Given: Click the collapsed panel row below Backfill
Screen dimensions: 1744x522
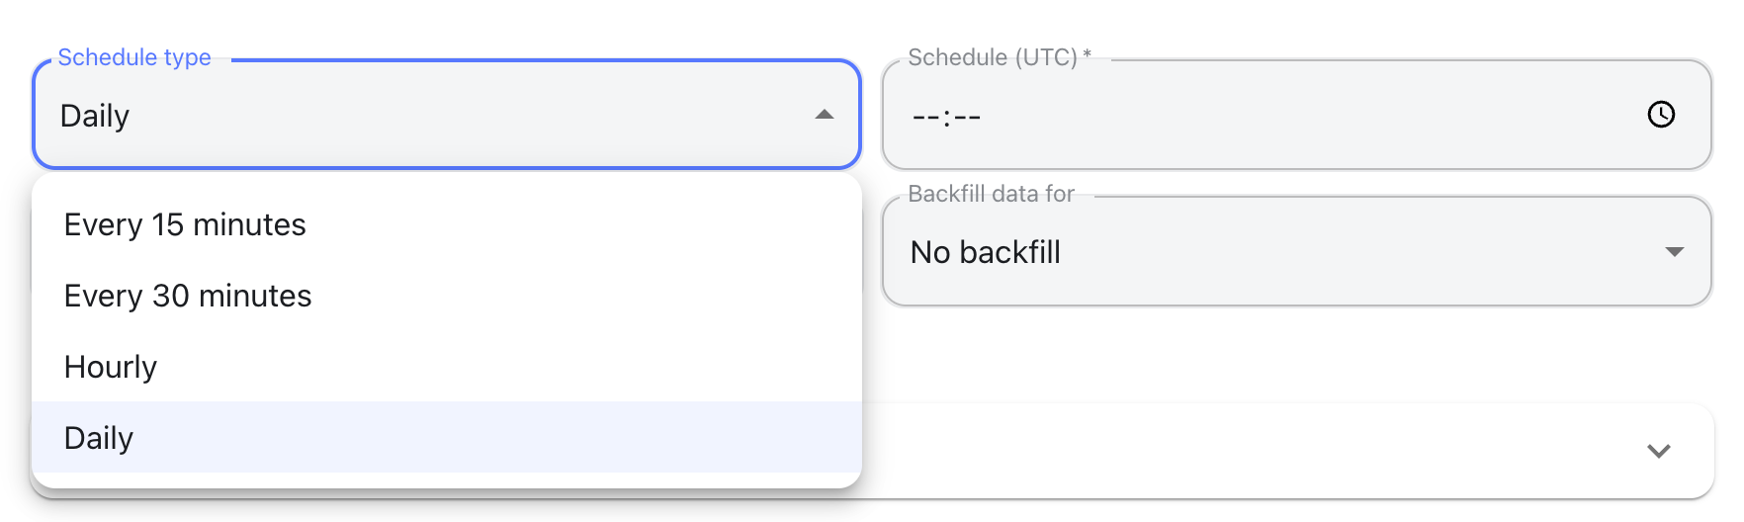Looking at the screenshot, I should coord(1236,451).
